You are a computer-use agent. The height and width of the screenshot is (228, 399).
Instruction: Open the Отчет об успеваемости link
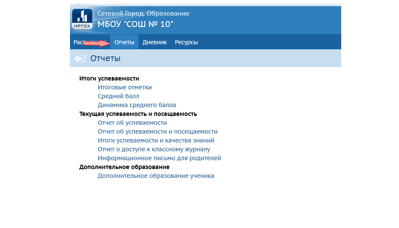pos(132,123)
